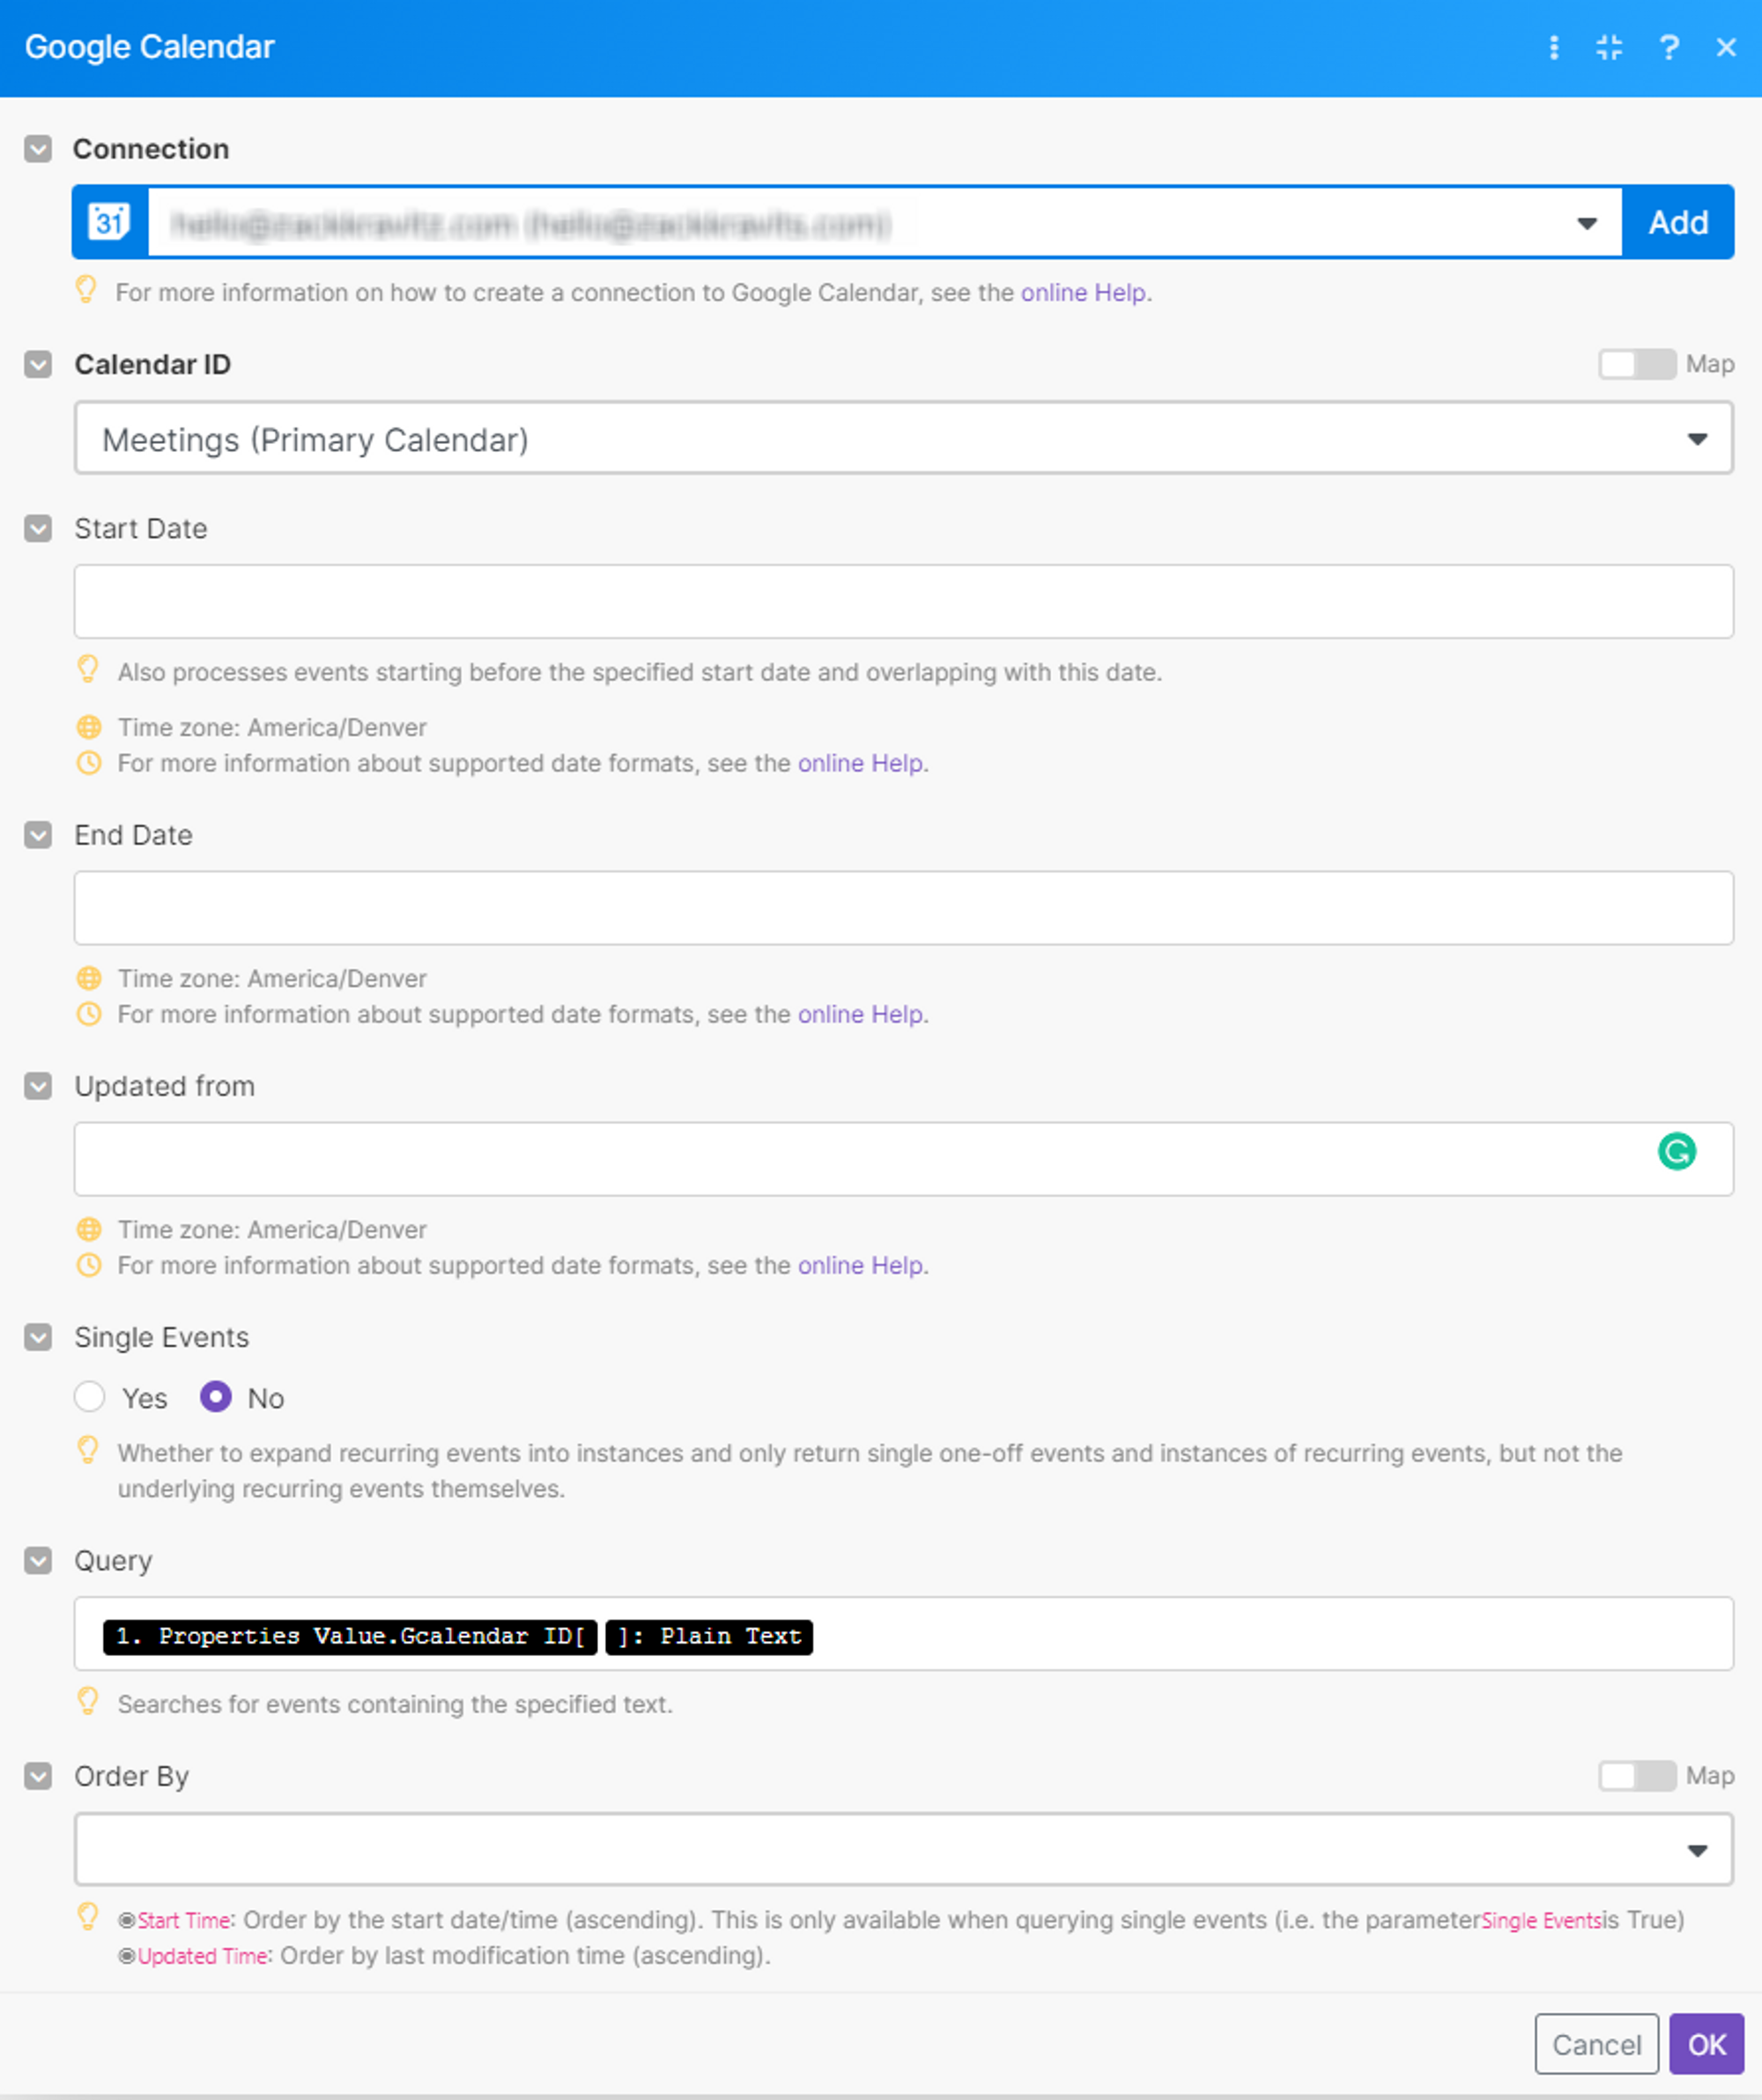Open online Help link under Start Date
Image resolution: width=1762 pixels, height=2100 pixels.
(860, 763)
